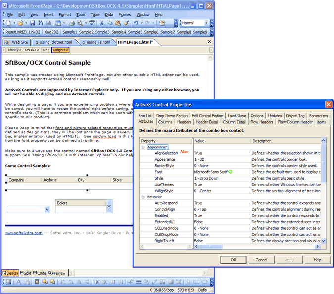This screenshot has height=294, width=334.
Task: Switch to Split view
Action: pyautogui.click(x=26, y=273)
